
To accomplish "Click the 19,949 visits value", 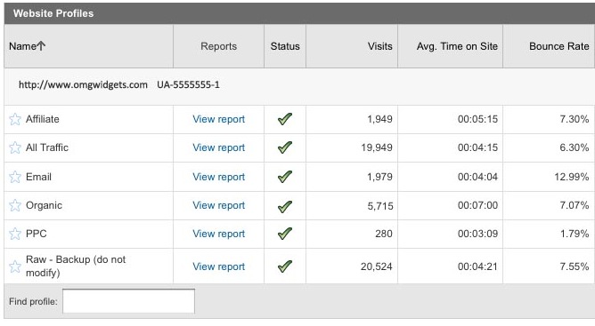I will pos(377,147).
